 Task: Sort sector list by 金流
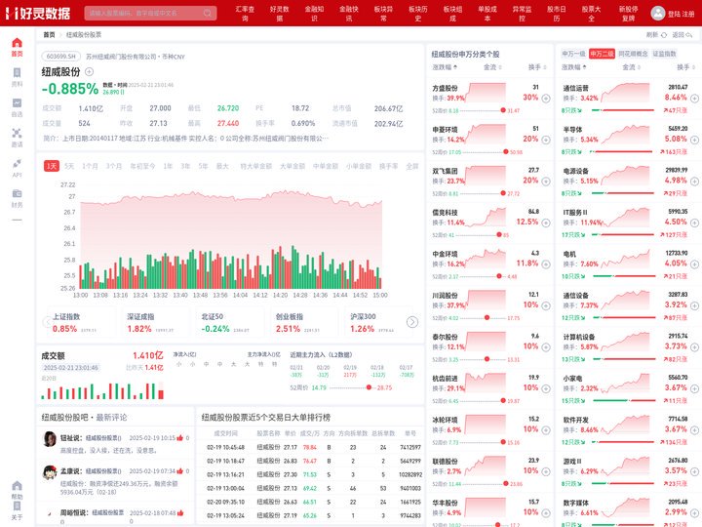click(x=631, y=67)
